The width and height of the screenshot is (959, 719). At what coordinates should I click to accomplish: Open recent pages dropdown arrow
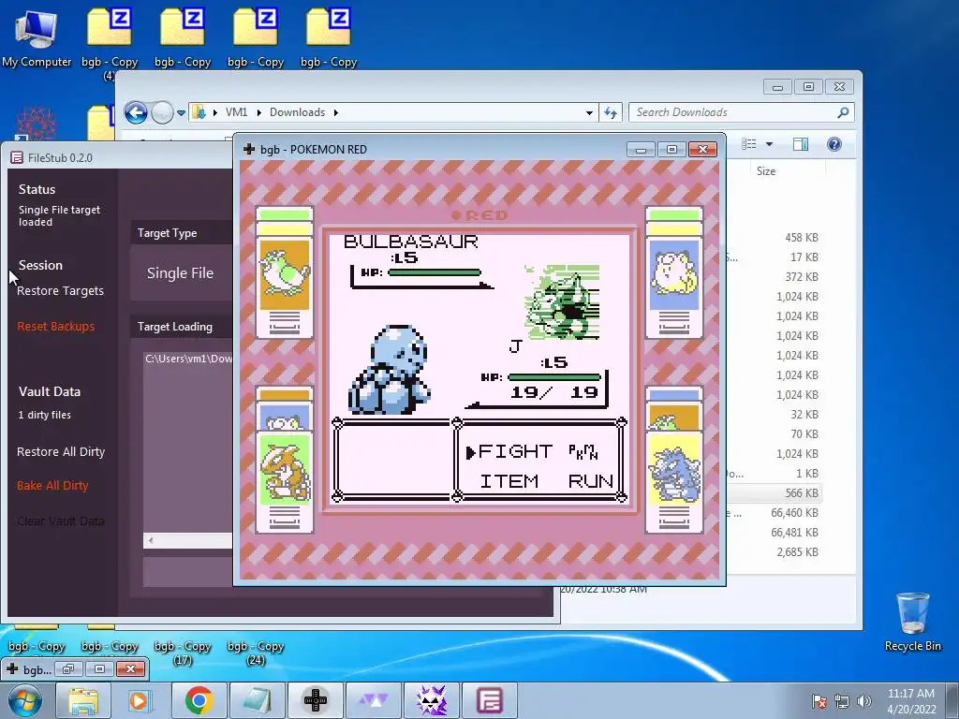[181, 113]
